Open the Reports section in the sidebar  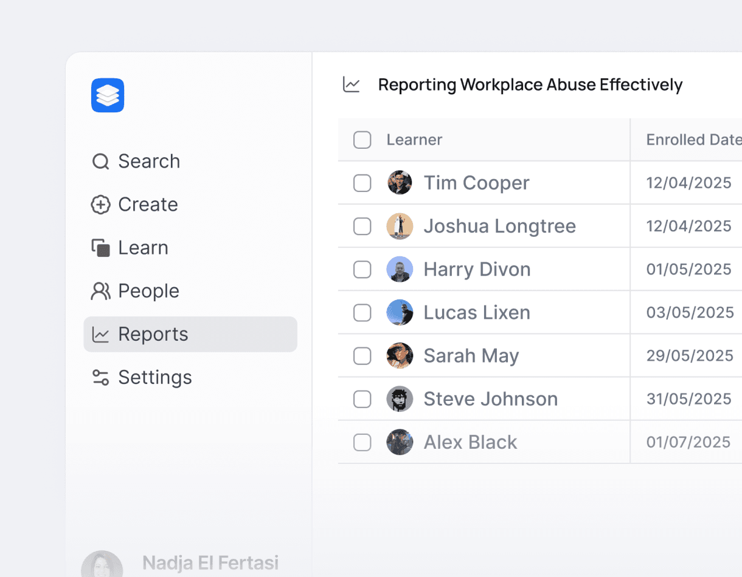tap(153, 333)
